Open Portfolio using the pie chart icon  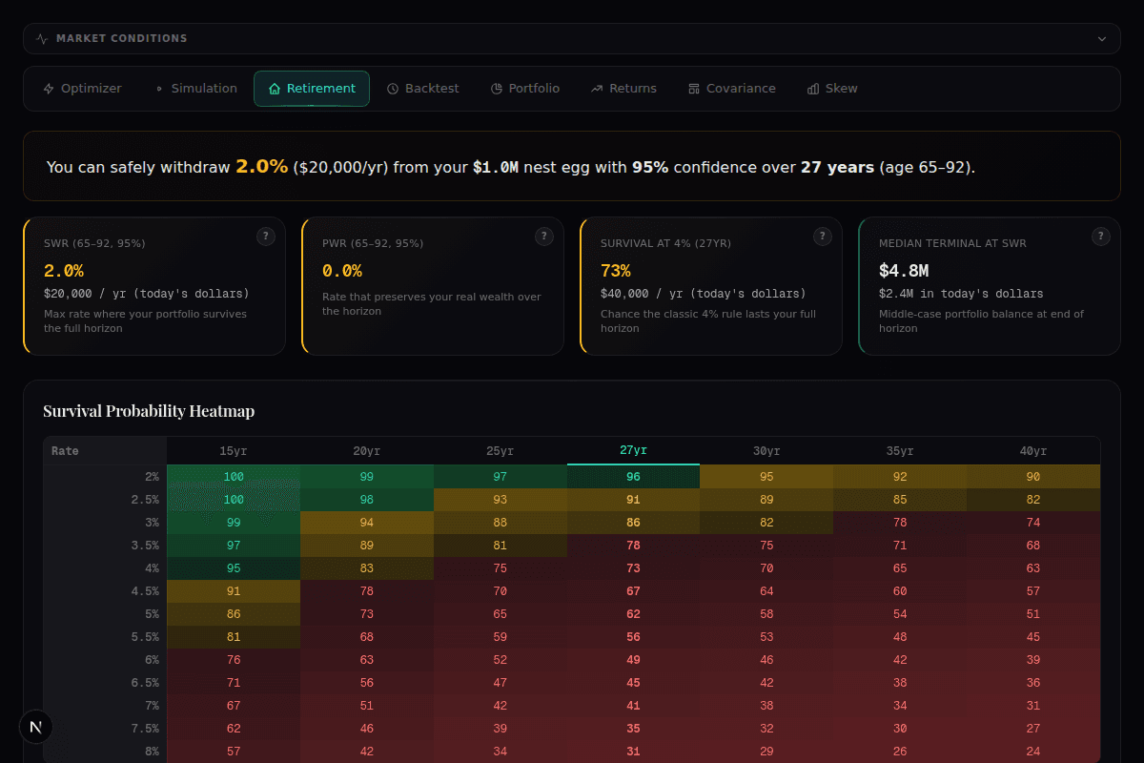(x=495, y=88)
